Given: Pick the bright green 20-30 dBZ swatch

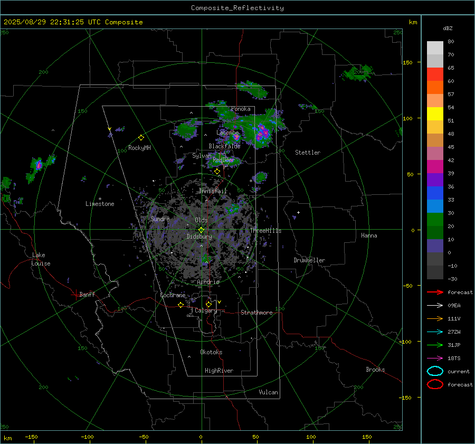Looking at the screenshot, I should (x=435, y=220).
